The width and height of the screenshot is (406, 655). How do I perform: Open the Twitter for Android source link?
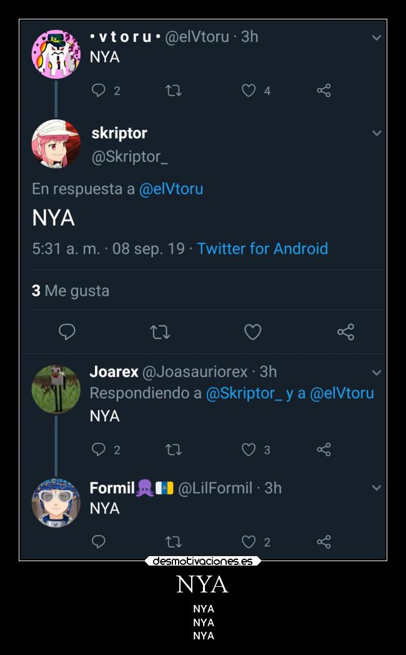pyautogui.click(x=262, y=248)
